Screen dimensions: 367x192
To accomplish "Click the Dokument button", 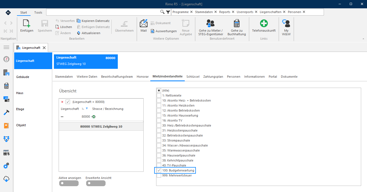I will 161,23.
